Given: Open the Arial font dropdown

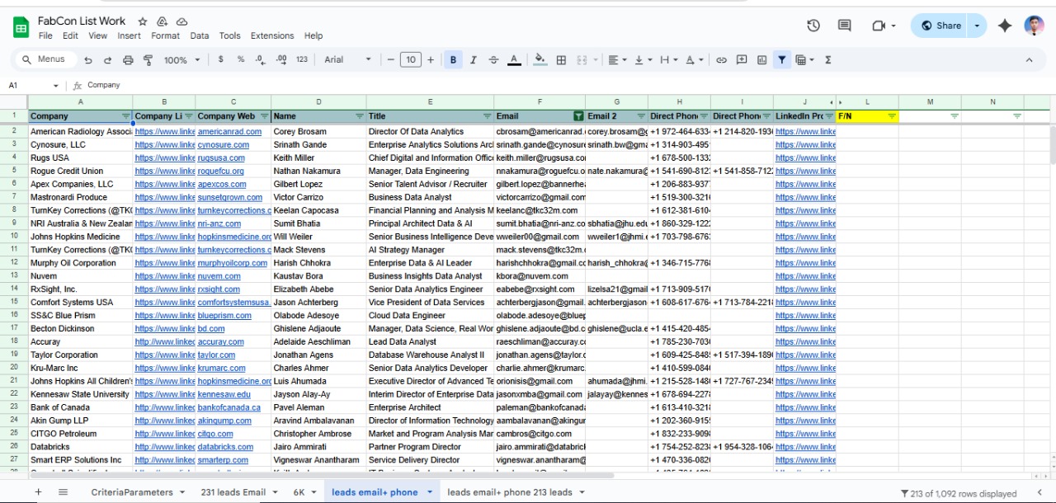Looking at the screenshot, I should tap(347, 59).
